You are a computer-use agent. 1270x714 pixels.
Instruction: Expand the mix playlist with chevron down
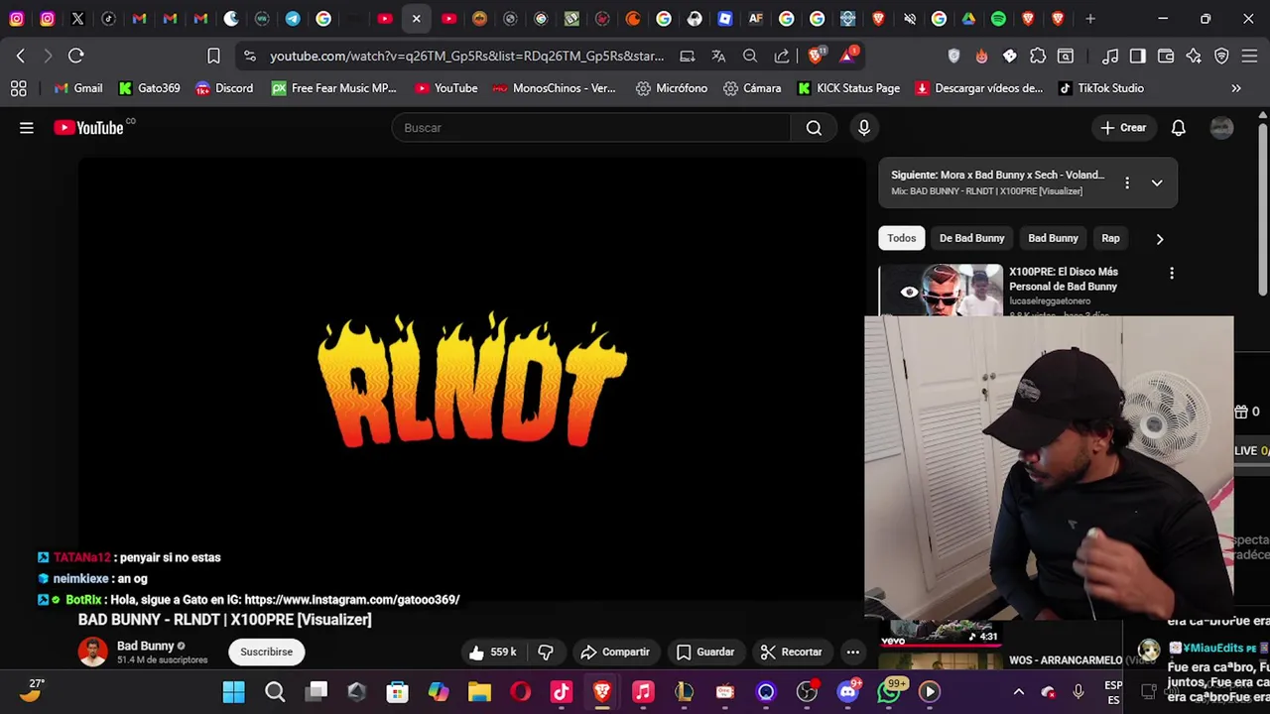point(1157,182)
